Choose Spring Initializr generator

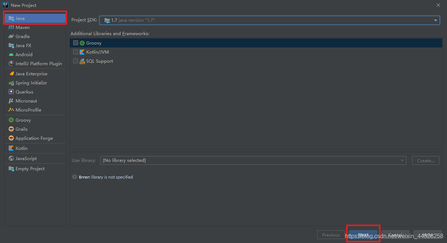(x=35, y=83)
